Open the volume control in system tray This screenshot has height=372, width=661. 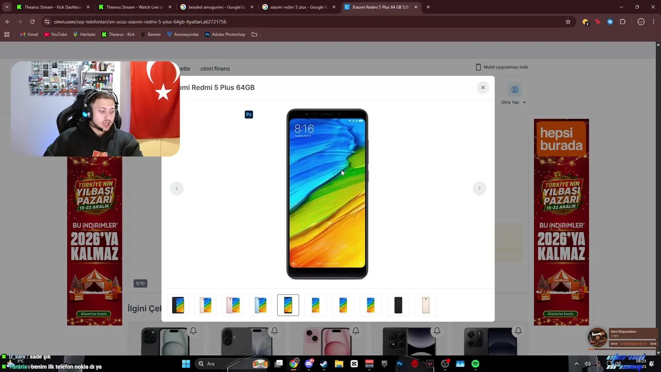pos(587,364)
